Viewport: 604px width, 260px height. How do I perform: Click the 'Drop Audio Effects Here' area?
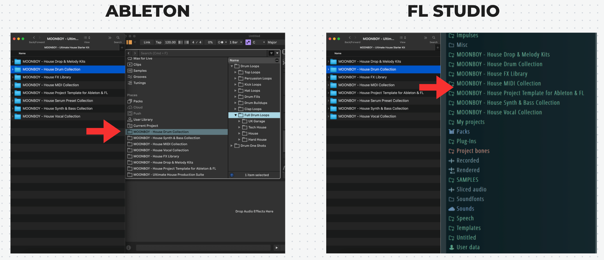pyautogui.click(x=254, y=211)
